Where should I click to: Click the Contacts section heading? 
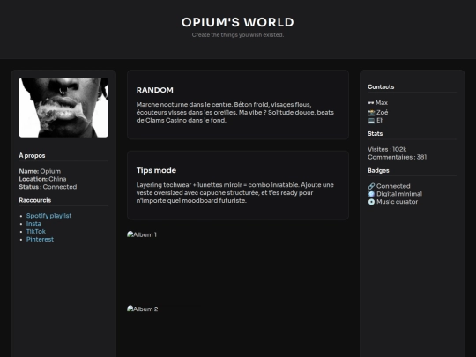381,86
